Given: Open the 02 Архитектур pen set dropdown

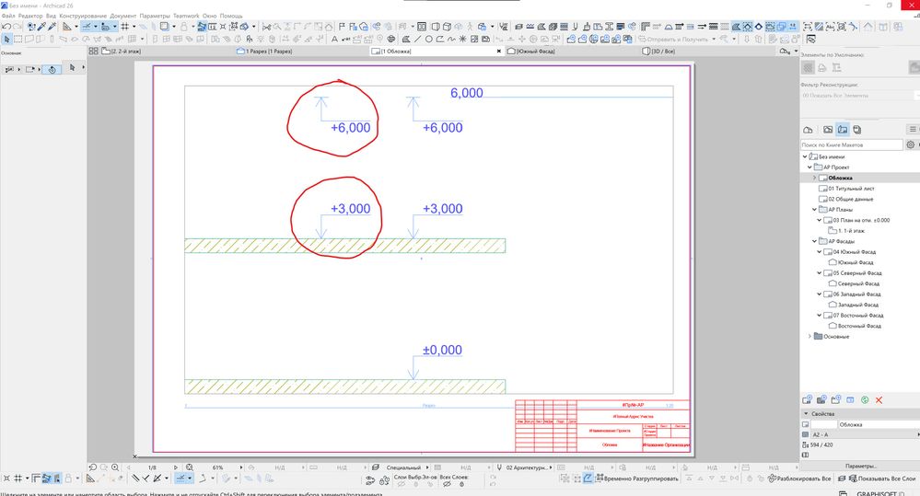Looking at the screenshot, I should pos(551,467).
